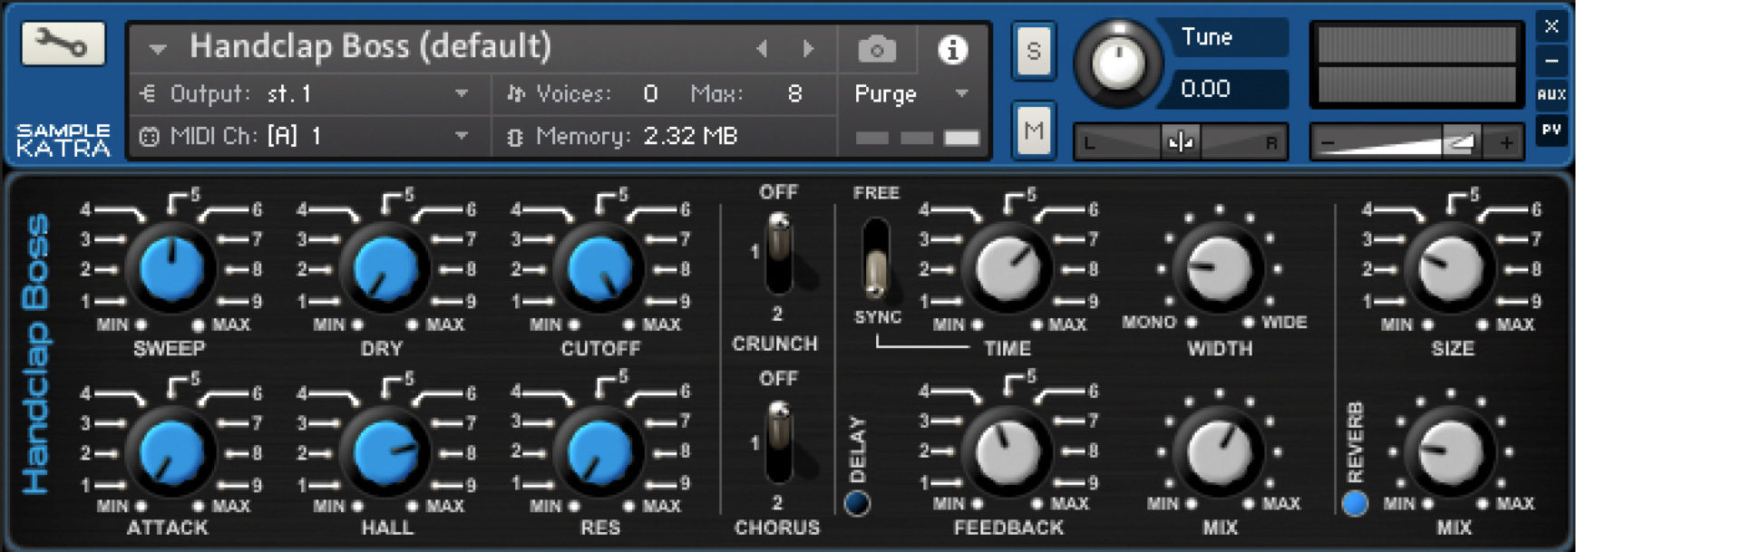Click the SWEEP knob
This screenshot has height=552, width=1741.
170,268
